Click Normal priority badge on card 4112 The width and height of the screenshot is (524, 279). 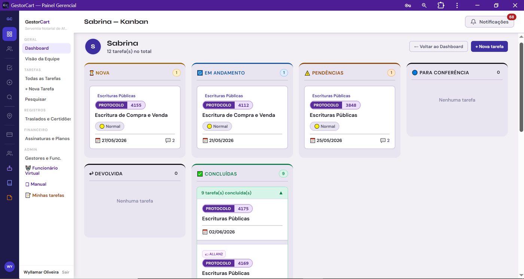click(217, 126)
